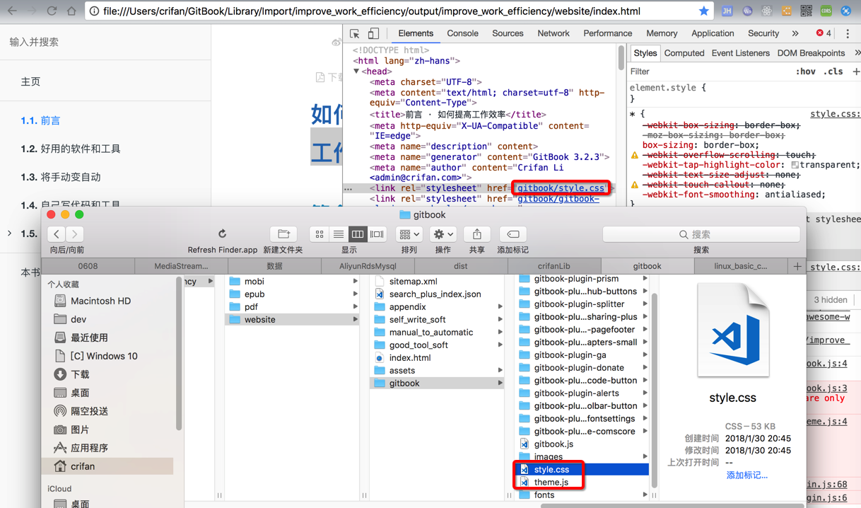Open the Console tab in DevTools
Image resolution: width=861 pixels, height=508 pixels.
point(462,33)
